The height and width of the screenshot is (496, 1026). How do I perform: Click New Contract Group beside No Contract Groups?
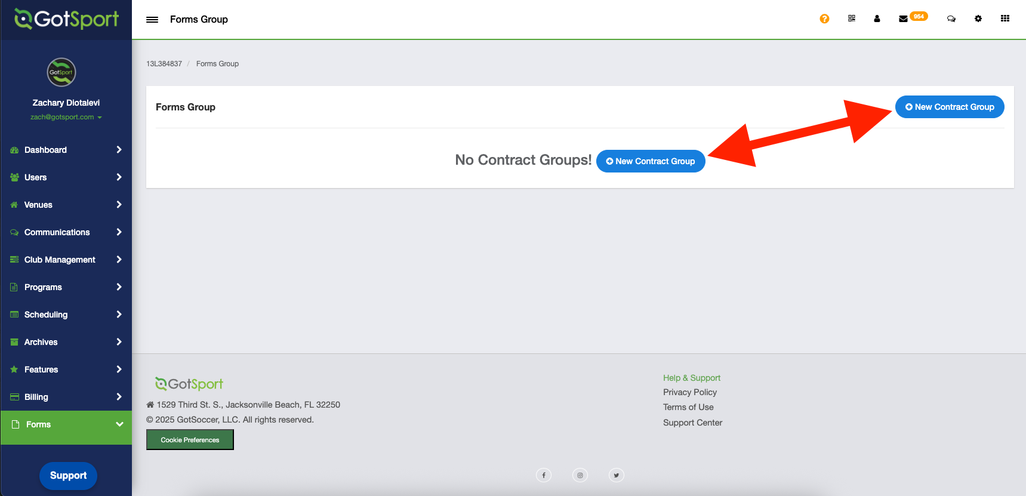[651, 161]
